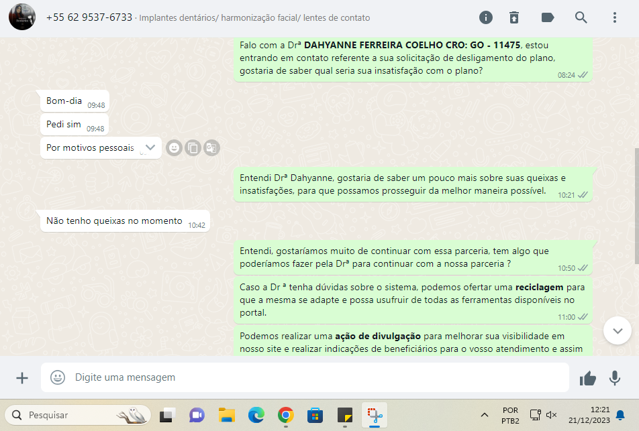Click the 'reciclagem' message sent at 11:00
639x431 pixels.
point(413,300)
